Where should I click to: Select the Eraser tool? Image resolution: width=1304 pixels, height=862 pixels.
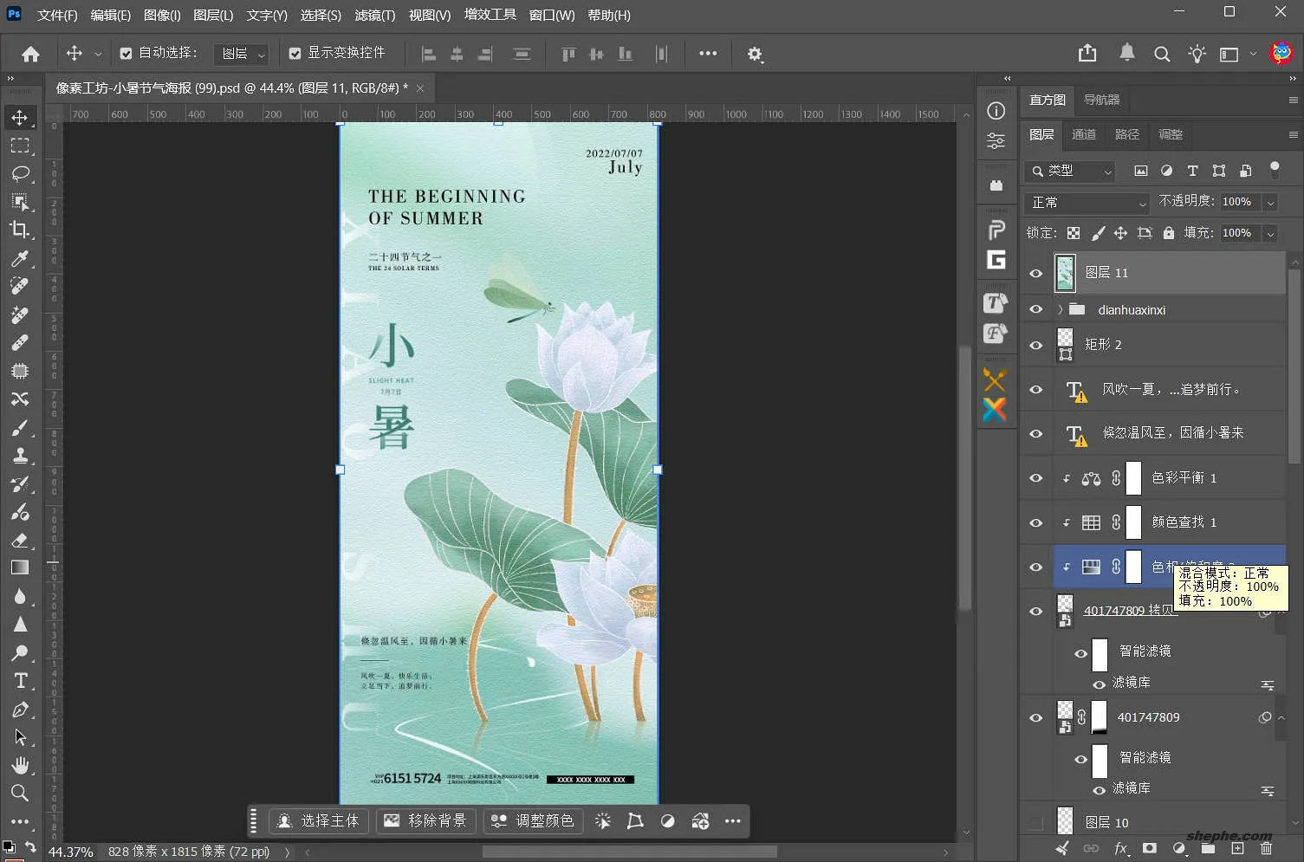pyautogui.click(x=20, y=540)
